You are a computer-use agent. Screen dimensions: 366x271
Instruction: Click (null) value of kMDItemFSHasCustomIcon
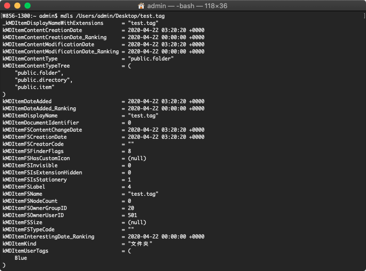coord(137,158)
